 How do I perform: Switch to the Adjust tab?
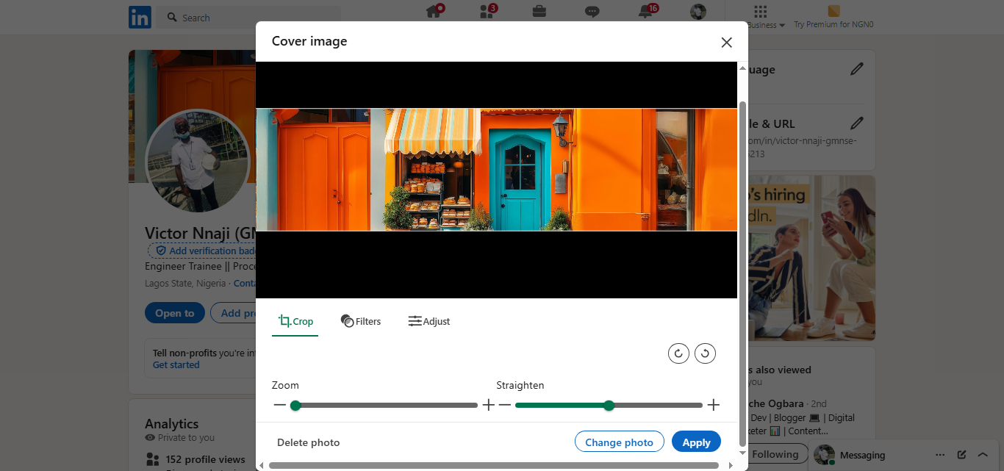(x=429, y=320)
